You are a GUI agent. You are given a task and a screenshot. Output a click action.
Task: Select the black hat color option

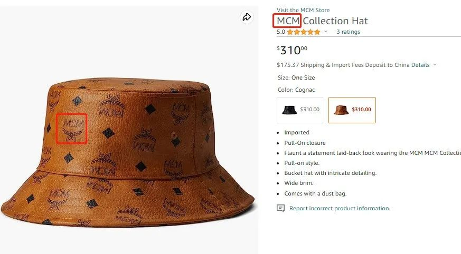(x=300, y=110)
